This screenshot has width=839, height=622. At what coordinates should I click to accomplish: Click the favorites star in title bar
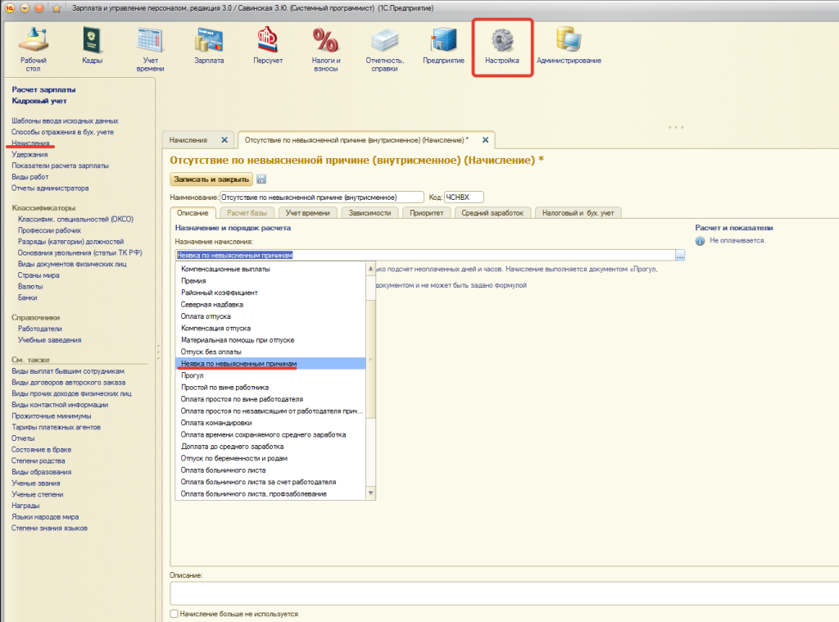pos(57,8)
